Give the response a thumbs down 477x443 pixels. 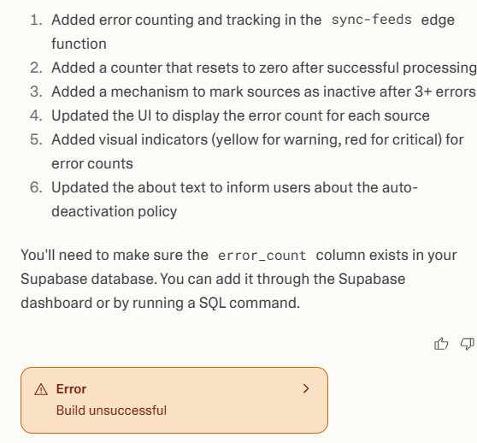pyautogui.click(x=468, y=344)
